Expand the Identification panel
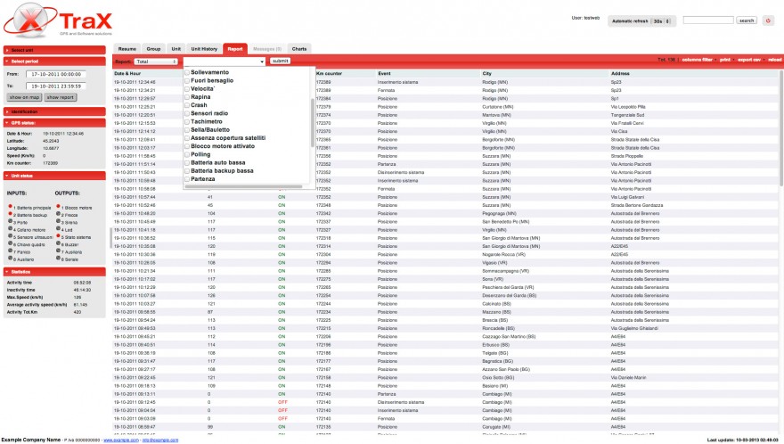The width and height of the screenshot is (784, 444). 54,111
